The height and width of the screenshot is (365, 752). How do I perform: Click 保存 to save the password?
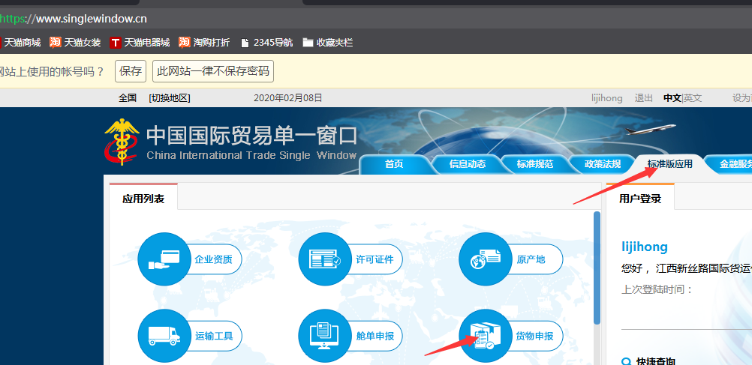[x=131, y=71]
